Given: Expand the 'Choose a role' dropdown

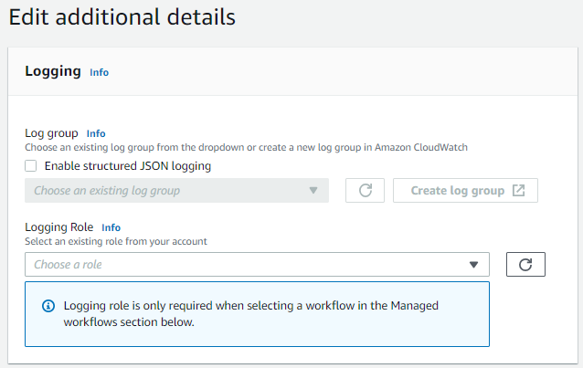Looking at the screenshot, I should point(247,265).
